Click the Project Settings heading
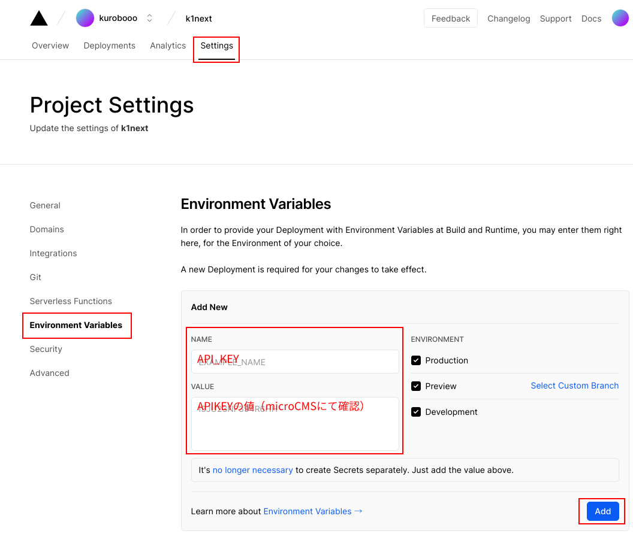This screenshot has height=534, width=633. [112, 105]
